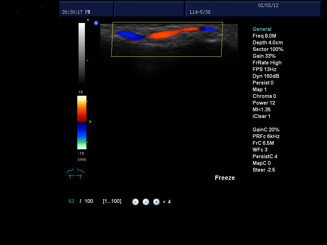The width and height of the screenshot is (327, 245).
Task: Click the Gain 33% parameter
Action: tap(264, 56)
